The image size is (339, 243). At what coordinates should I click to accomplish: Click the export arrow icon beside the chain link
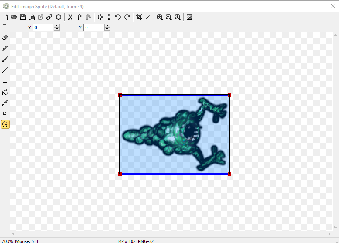(41, 17)
